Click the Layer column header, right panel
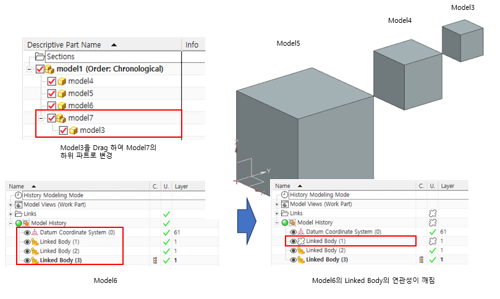 tap(447, 185)
